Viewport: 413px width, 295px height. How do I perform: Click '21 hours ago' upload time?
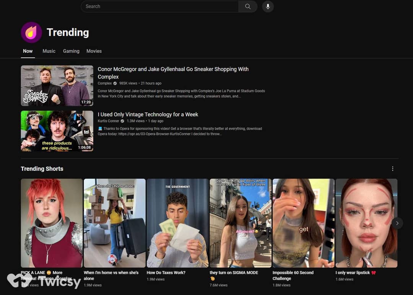click(x=151, y=83)
